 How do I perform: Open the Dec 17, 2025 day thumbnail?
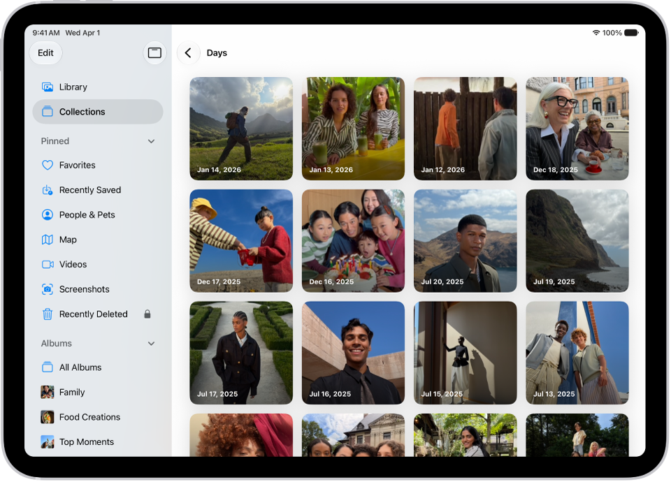click(241, 241)
